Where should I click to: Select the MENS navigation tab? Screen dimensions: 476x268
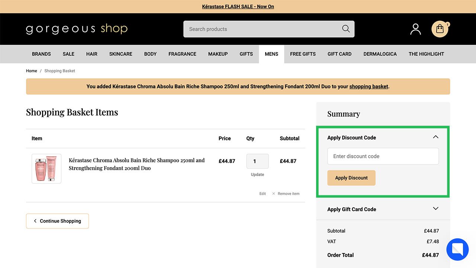point(271,54)
